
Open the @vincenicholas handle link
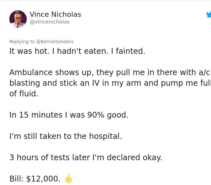coord(50,22)
